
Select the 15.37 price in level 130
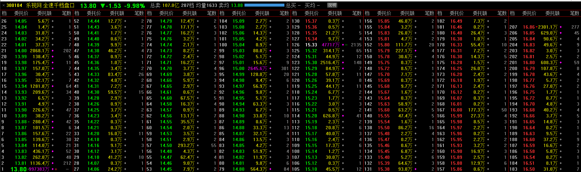[x=311, y=21]
